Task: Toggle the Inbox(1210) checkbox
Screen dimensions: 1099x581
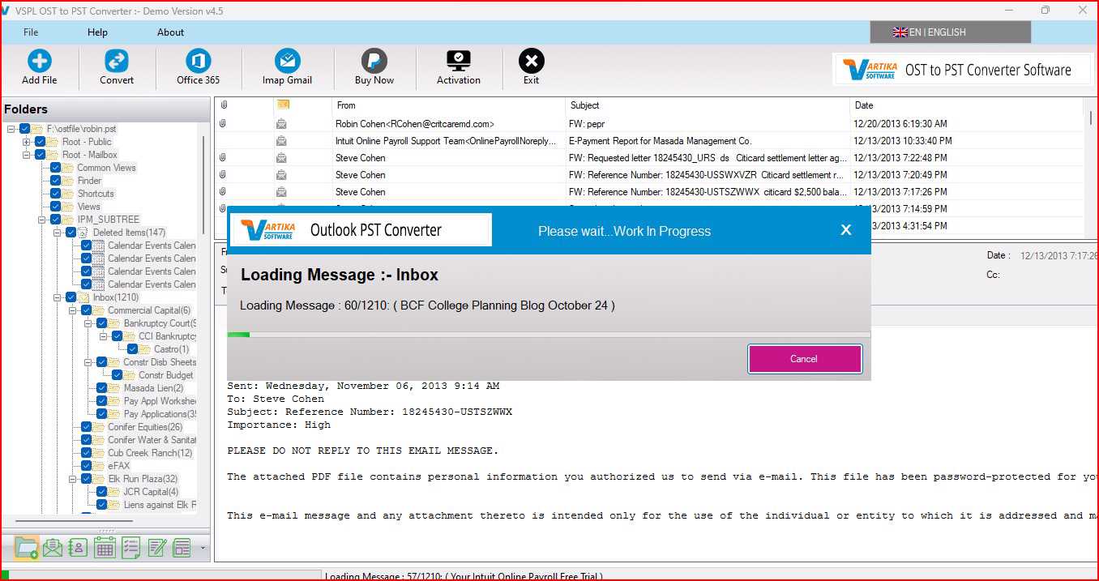Action: (x=71, y=297)
